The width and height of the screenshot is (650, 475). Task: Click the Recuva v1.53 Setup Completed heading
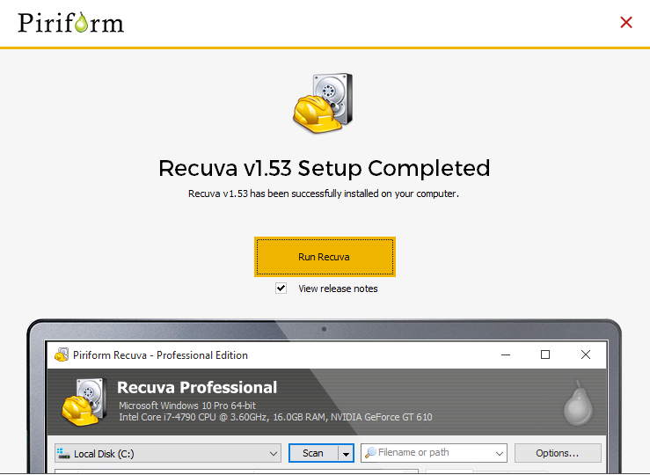(325, 168)
